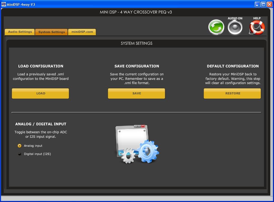
Task: Minimize the MiniDSP-4way-V3 window
Action: pos(257,4)
